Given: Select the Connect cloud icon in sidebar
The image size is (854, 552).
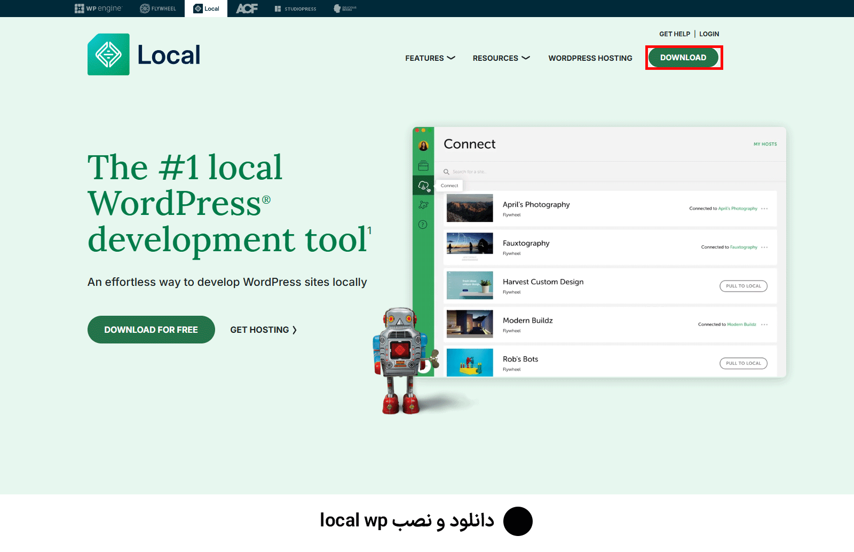Looking at the screenshot, I should pos(423,186).
